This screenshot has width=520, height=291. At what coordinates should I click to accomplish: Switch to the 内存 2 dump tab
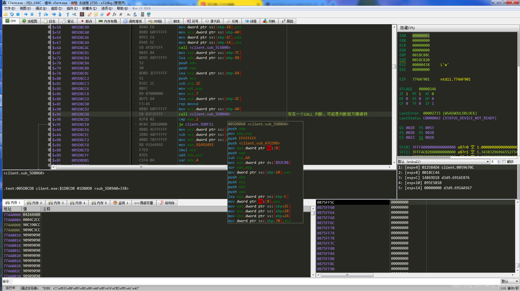[35, 203]
